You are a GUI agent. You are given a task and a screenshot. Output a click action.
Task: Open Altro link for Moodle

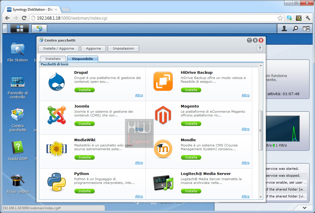click(x=245, y=163)
